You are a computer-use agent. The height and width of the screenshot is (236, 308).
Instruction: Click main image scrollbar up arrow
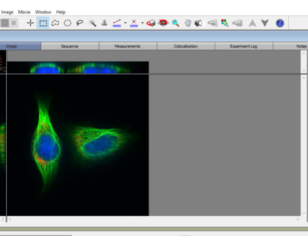point(304,78)
